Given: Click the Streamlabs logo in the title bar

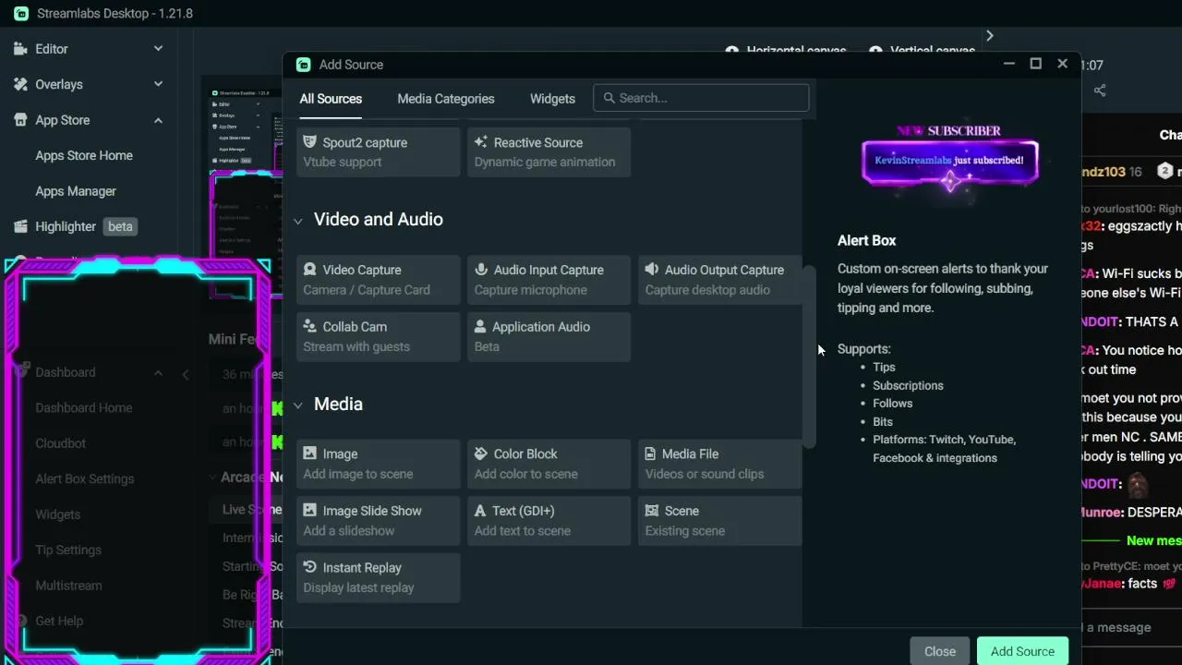Looking at the screenshot, I should click(20, 14).
